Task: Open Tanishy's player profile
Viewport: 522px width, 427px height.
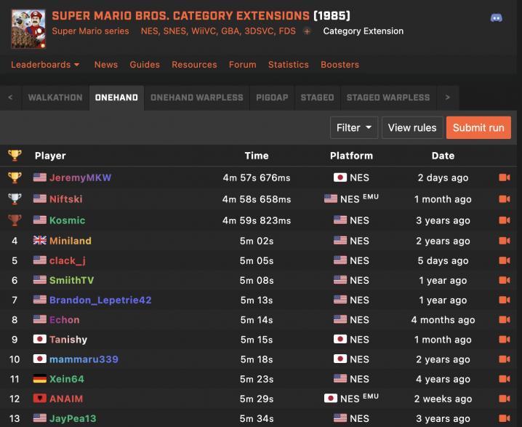Action: coord(68,340)
